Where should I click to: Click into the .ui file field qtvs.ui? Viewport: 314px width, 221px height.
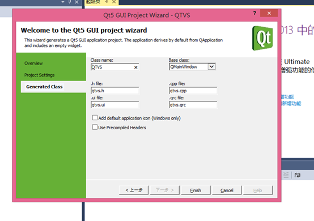click(114, 105)
